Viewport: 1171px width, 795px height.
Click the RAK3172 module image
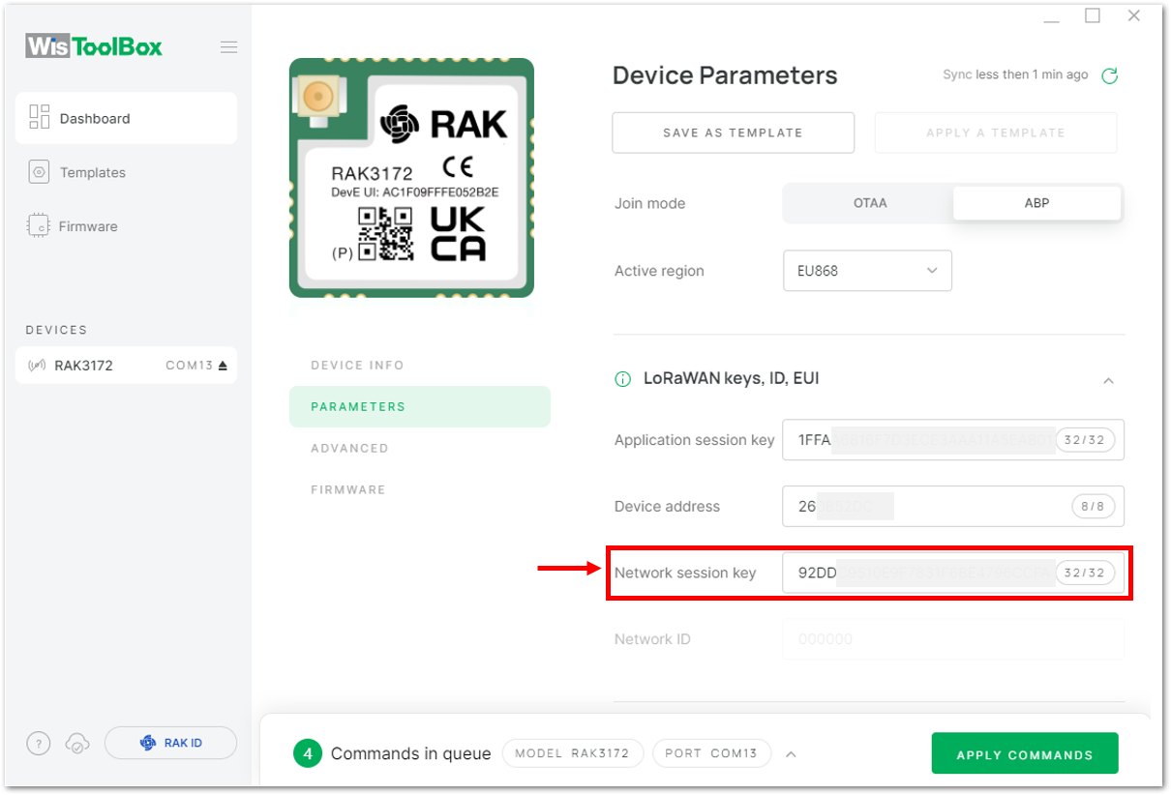[x=411, y=178]
